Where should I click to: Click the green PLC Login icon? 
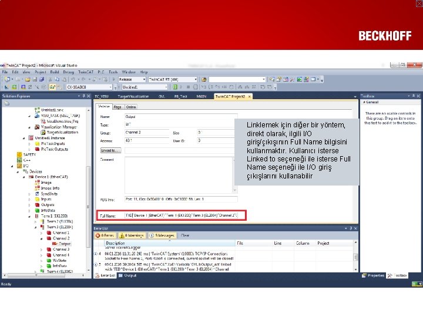pyautogui.click(x=175, y=87)
